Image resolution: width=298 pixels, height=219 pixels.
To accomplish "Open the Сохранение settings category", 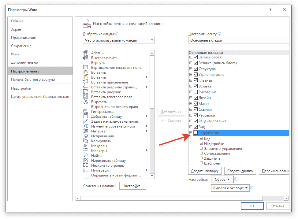I will 40,46.
